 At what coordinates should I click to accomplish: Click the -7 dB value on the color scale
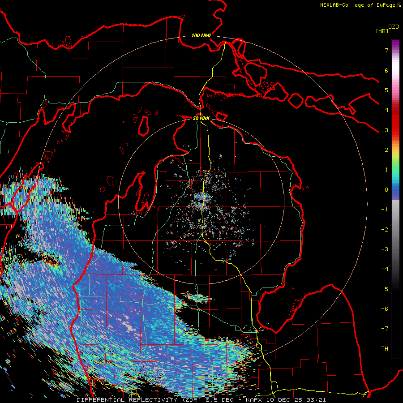pyautogui.click(x=385, y=329)
